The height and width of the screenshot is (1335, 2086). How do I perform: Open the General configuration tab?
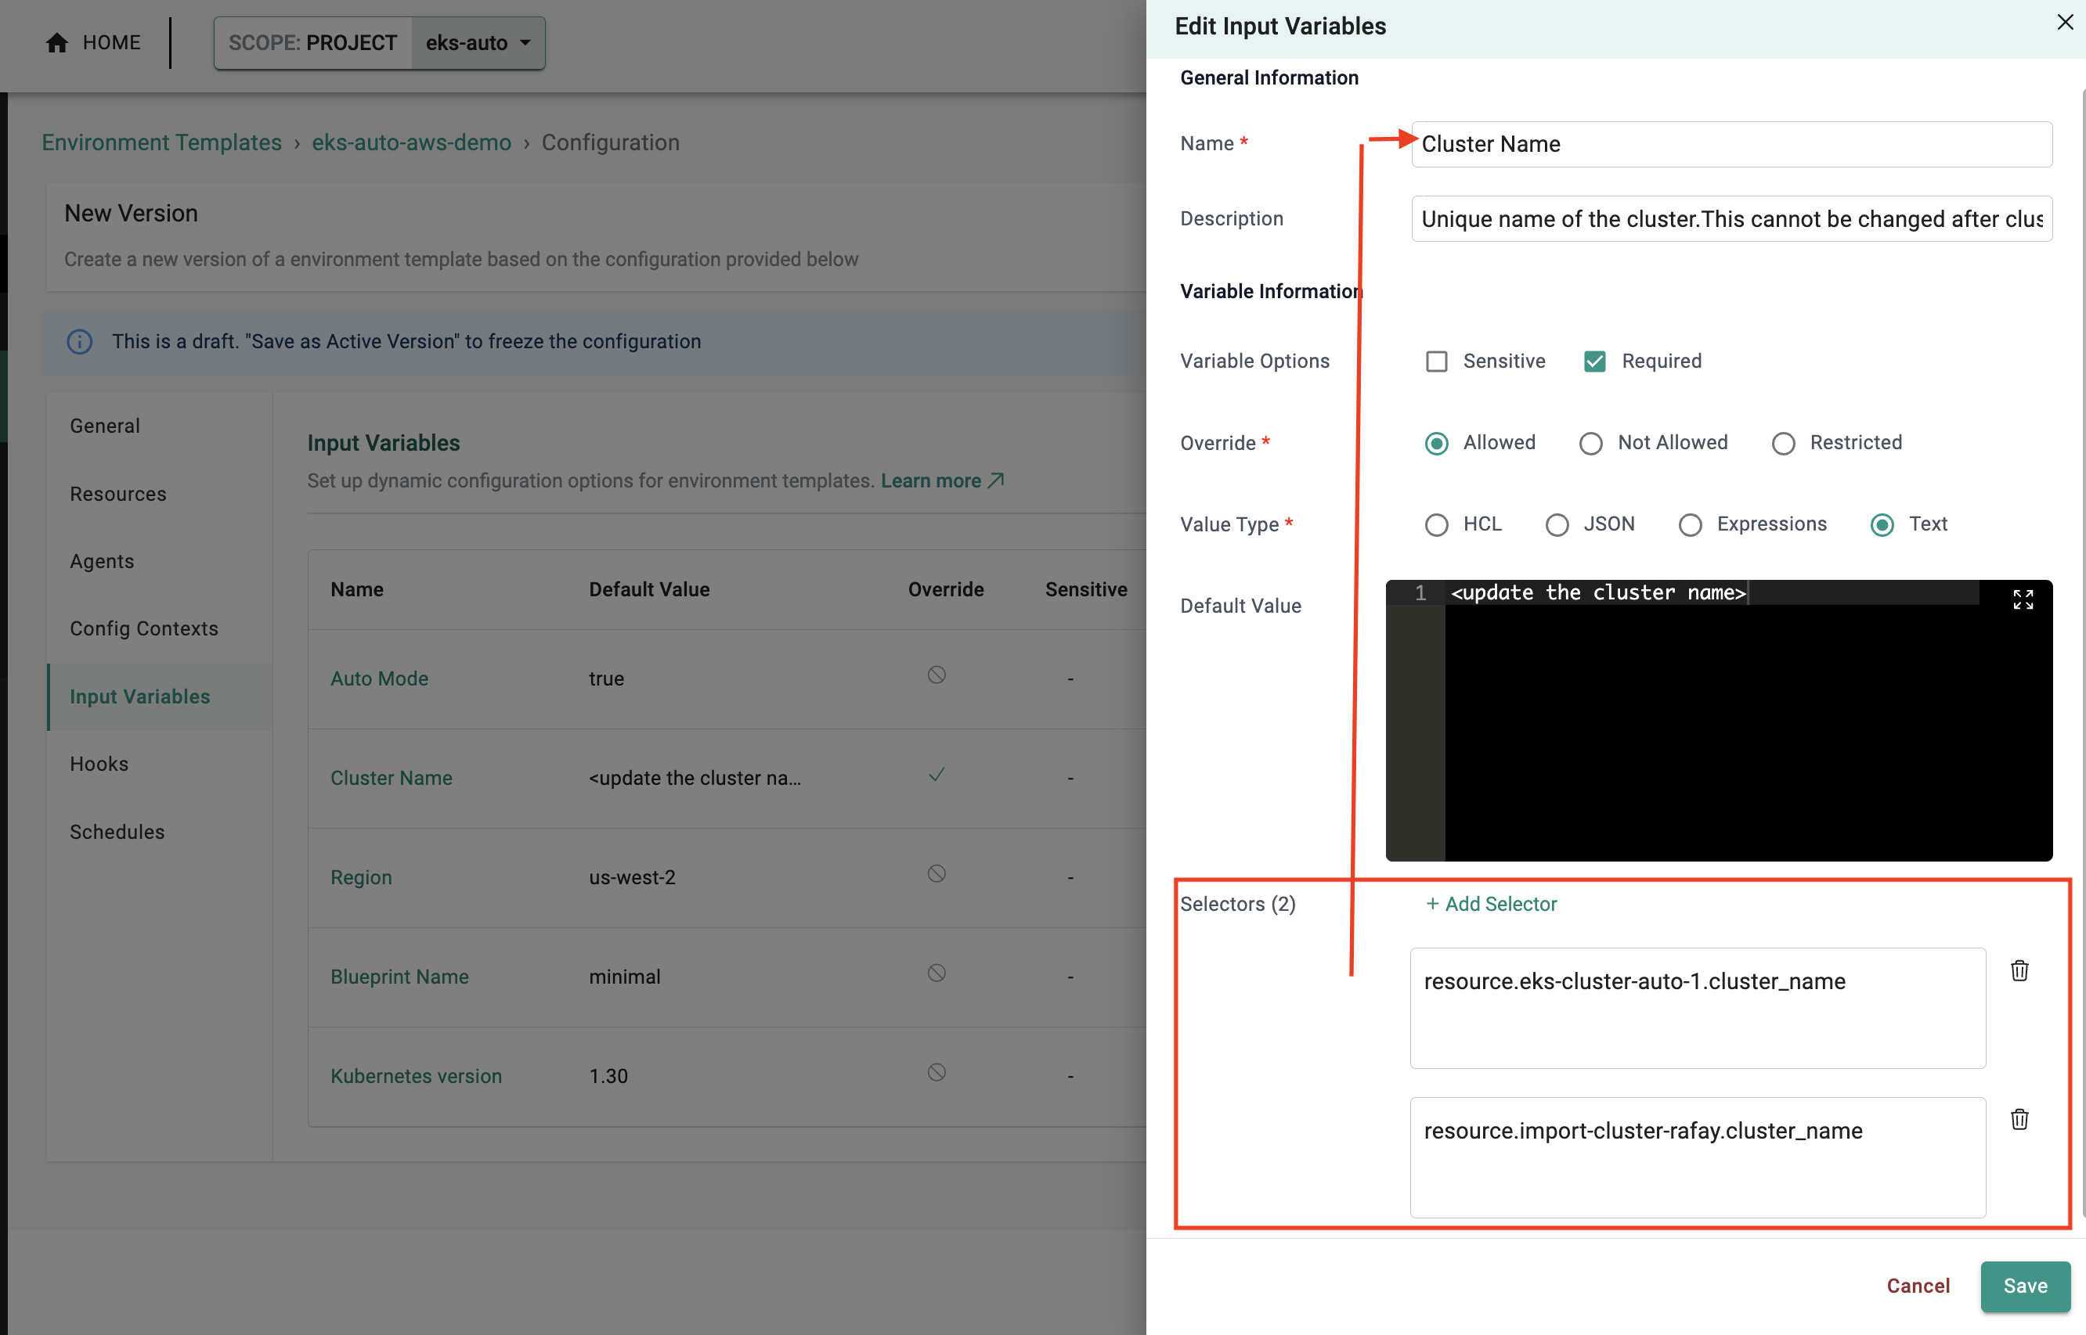tap(105, 426)
